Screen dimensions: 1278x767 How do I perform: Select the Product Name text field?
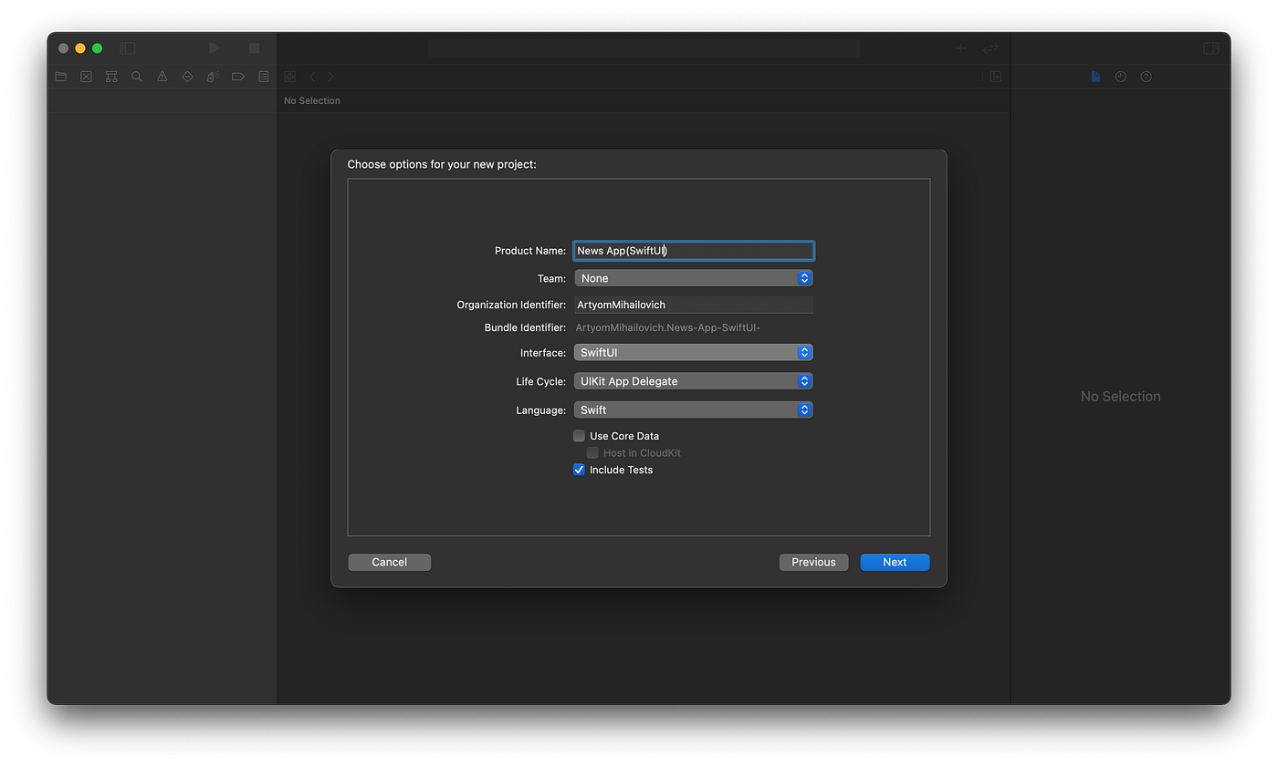[693, 250]
